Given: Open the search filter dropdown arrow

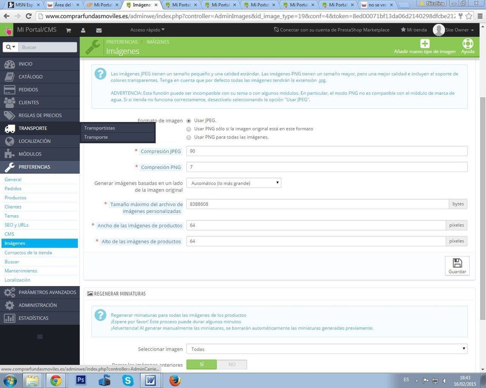Looking at the screenshot, I should point(11,47).
